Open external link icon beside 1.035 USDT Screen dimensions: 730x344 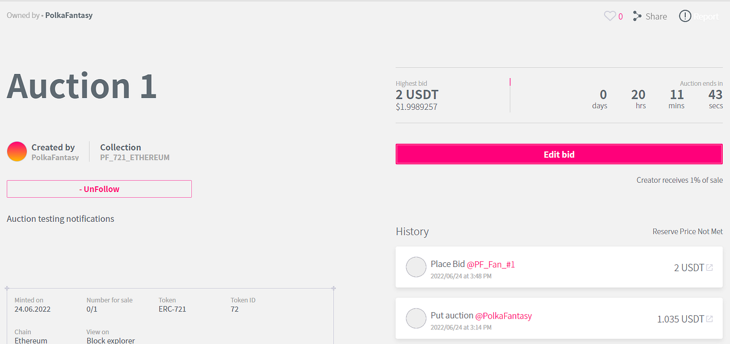(x=709, y=318)
